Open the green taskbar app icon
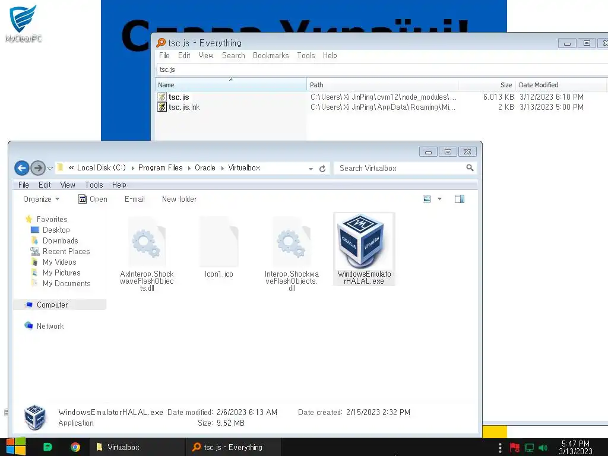Viewport: 608px width, 456px height. [x=47, y=447]
